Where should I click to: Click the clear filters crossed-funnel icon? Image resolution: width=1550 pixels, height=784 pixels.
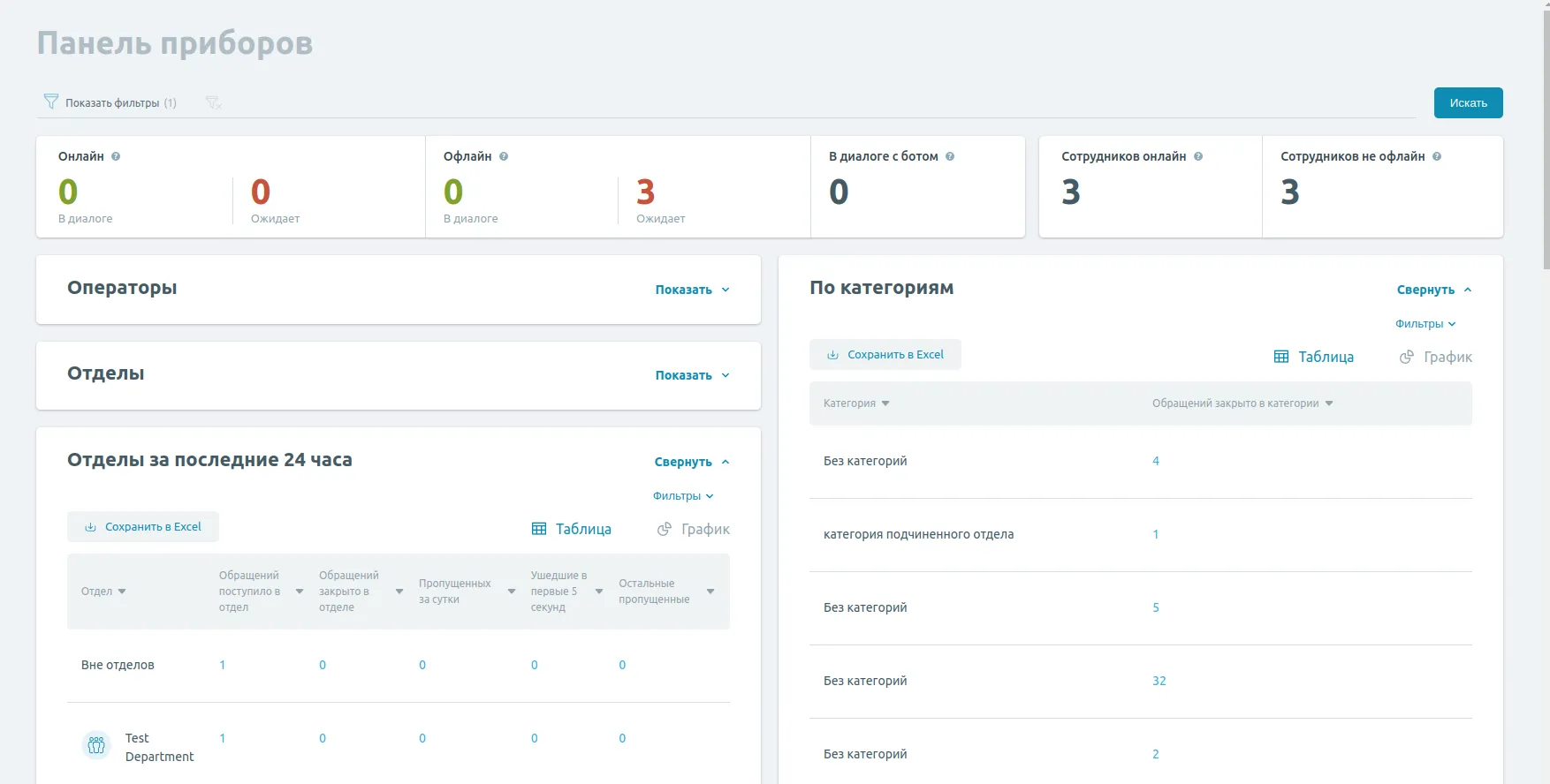click(x=213, y=103)
